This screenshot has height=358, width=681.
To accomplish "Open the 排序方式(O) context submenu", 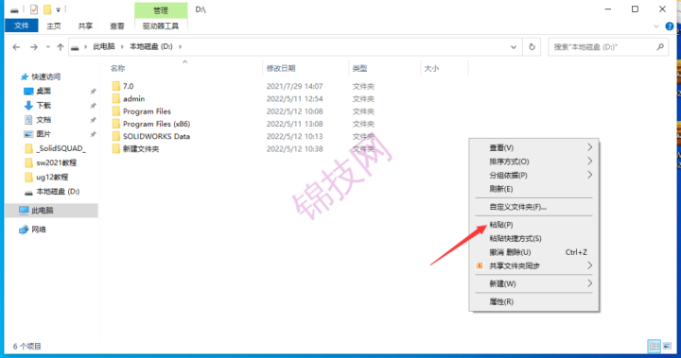I will point(534,162).
